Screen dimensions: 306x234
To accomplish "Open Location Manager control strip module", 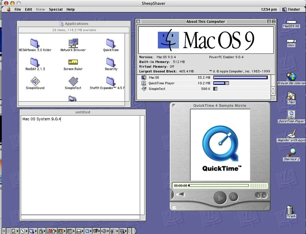I will (52, 231).
